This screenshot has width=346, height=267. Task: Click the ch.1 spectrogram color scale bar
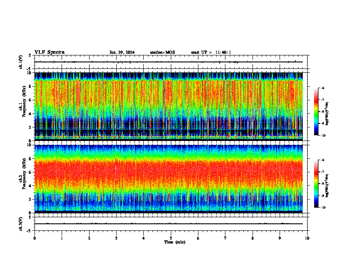coord(316,112)
